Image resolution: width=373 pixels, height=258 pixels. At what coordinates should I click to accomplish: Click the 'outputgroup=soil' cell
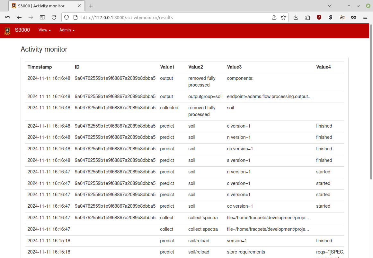pos(205,96)
